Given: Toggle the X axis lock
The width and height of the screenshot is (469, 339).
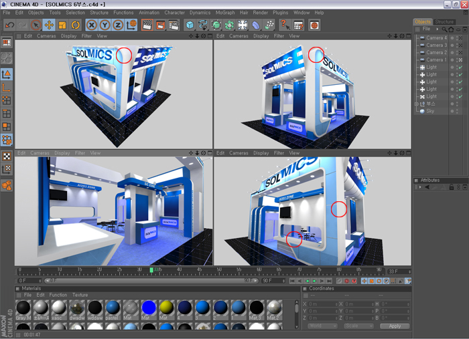Looking at the screenshot, I should point(92,25).
